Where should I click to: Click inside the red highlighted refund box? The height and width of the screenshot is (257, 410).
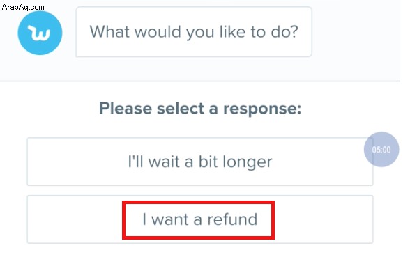pos(198,219)
